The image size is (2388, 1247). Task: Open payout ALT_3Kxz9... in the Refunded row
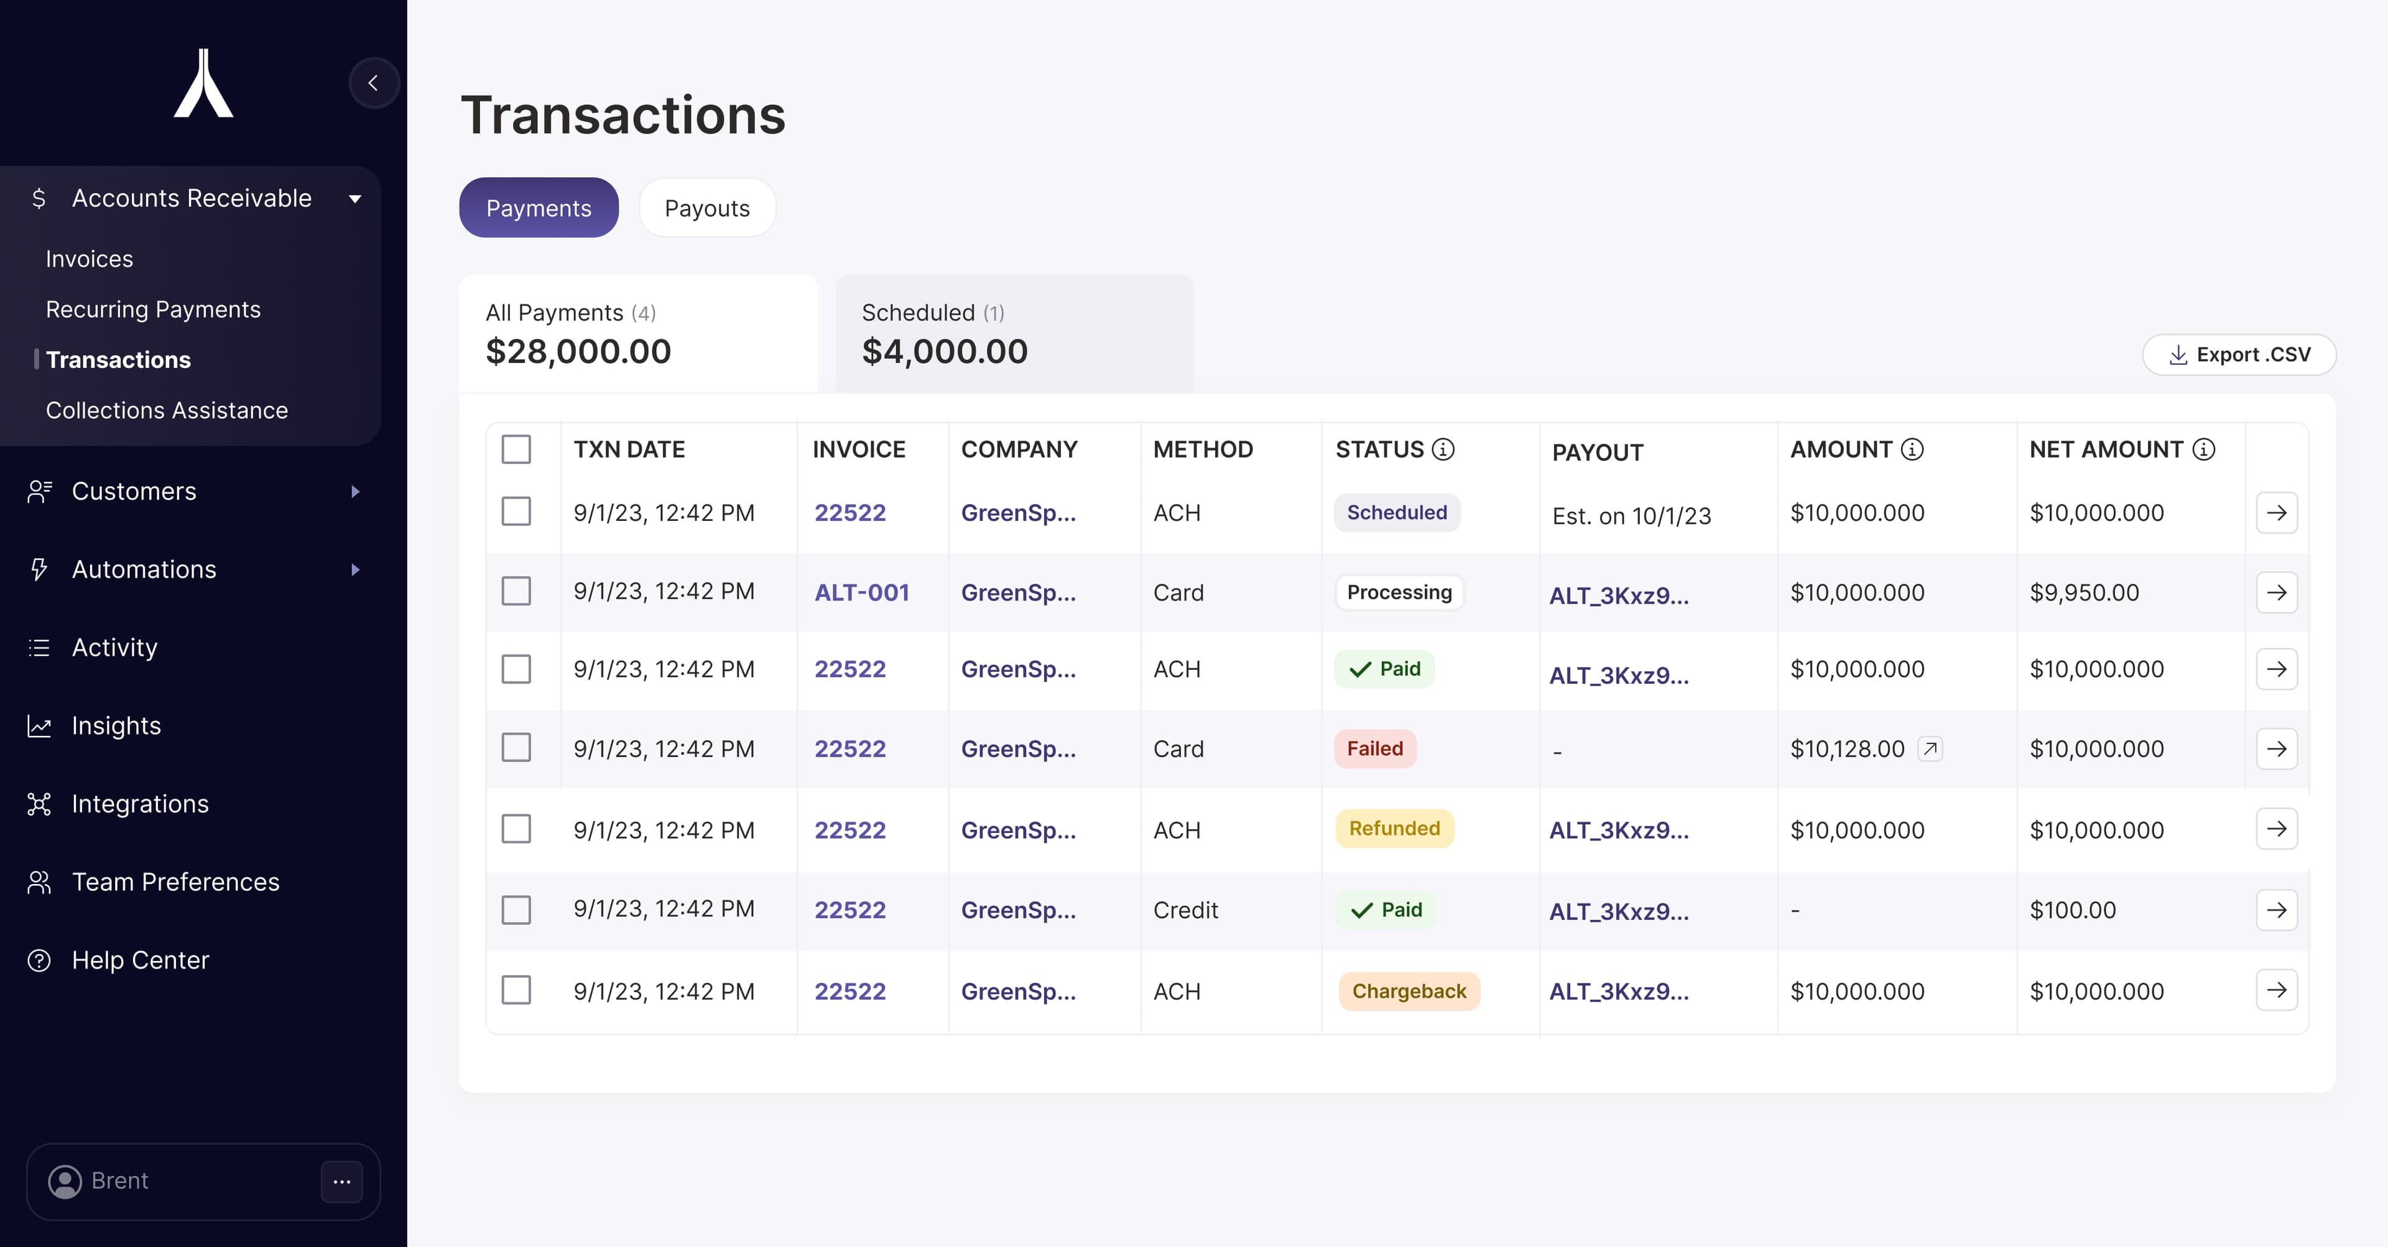point(1619,831)
